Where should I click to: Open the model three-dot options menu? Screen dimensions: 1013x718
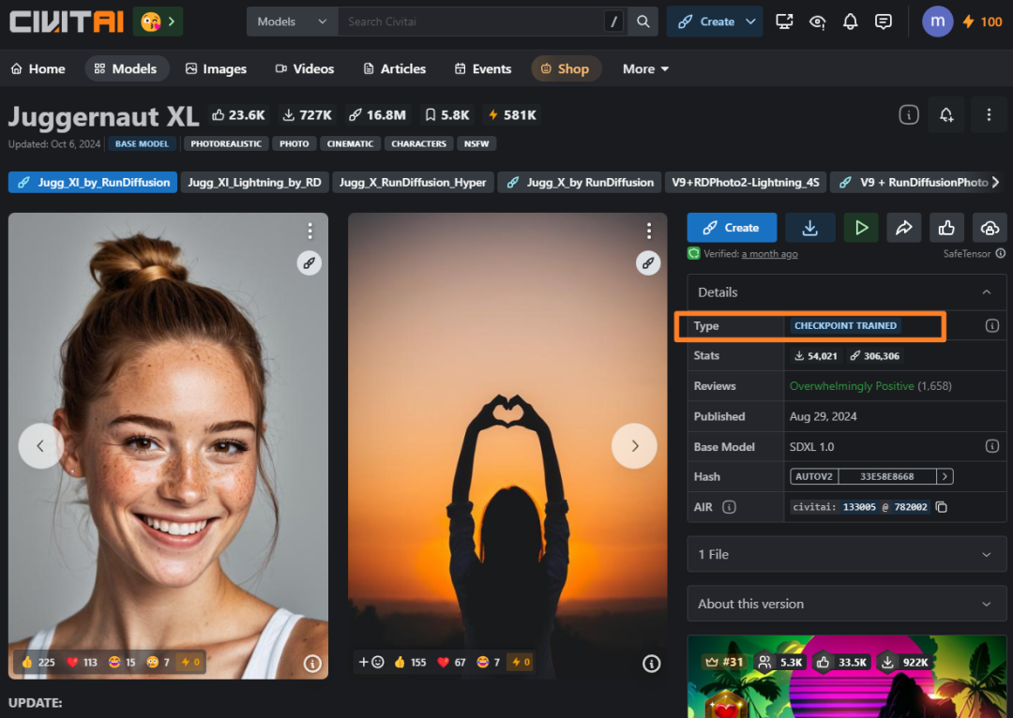989,115
